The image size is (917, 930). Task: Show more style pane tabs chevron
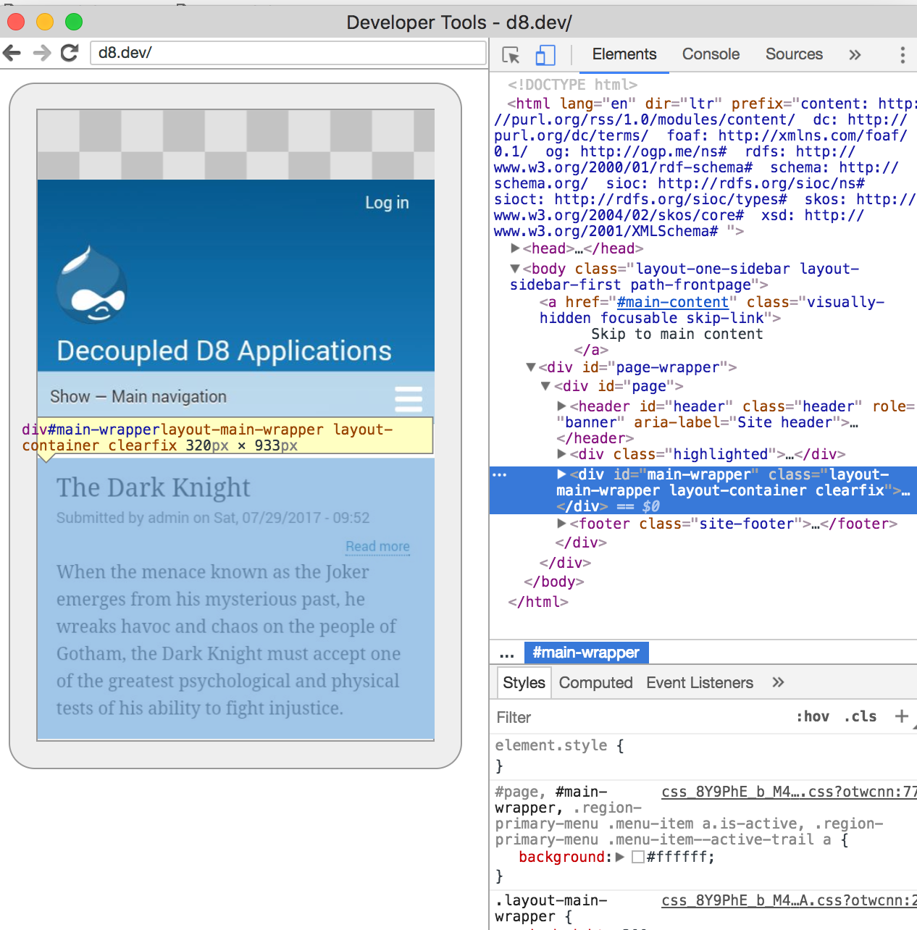(x=778, y=682)
